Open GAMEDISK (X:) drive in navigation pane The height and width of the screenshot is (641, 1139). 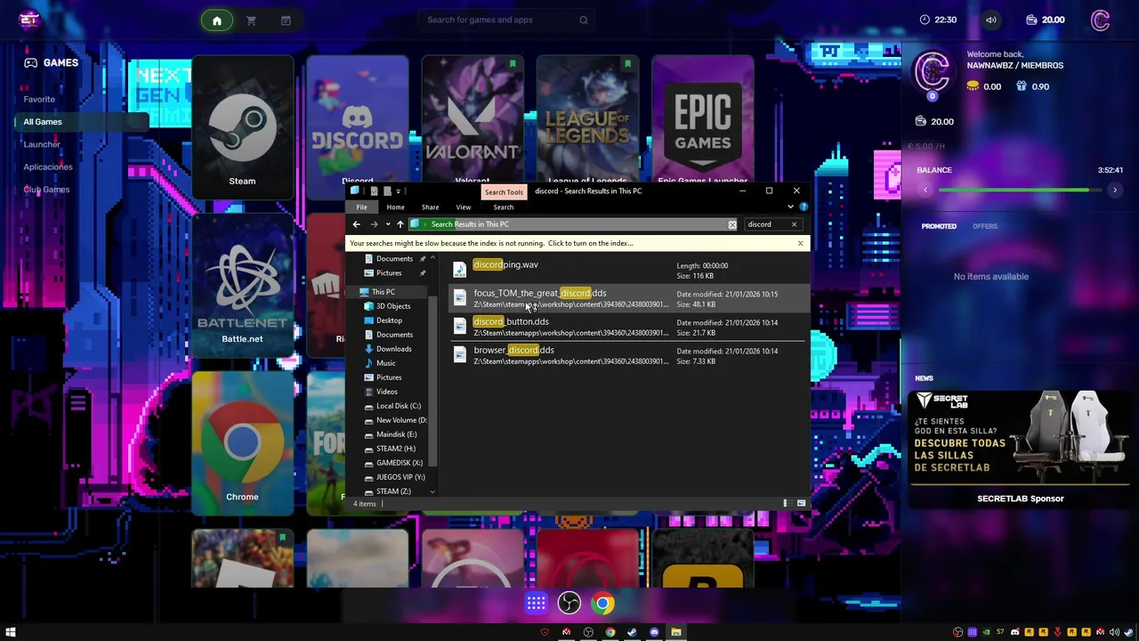click(x=399, y=463)
